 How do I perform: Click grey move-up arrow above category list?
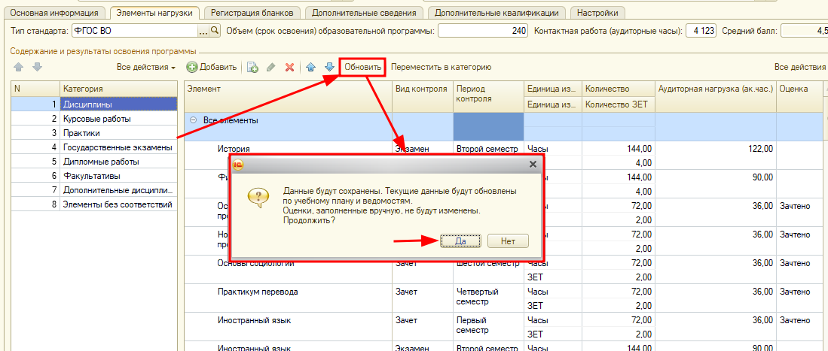click(20, 67)
